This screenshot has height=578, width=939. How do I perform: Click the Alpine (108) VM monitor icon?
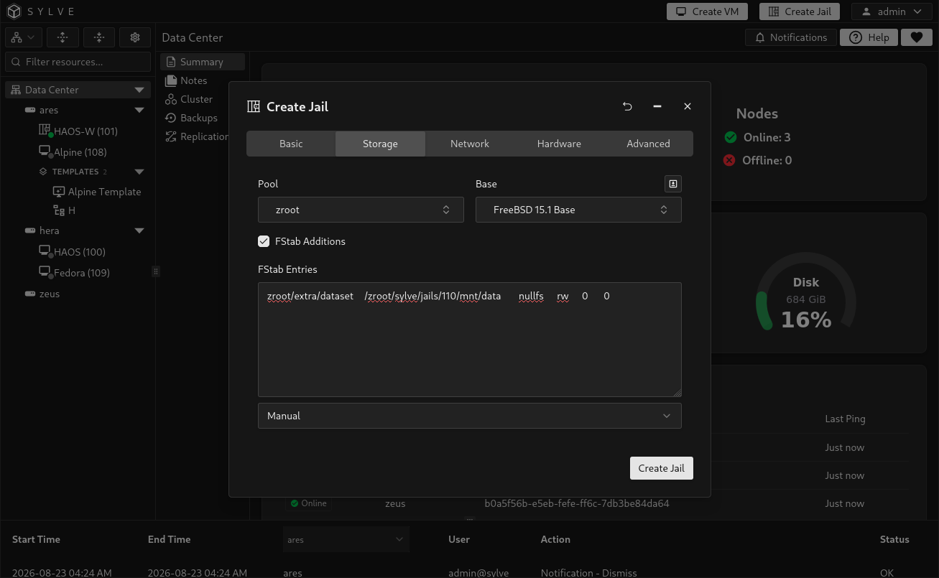click(45, 152)
